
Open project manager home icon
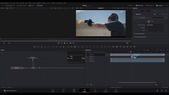coord(162,91)
